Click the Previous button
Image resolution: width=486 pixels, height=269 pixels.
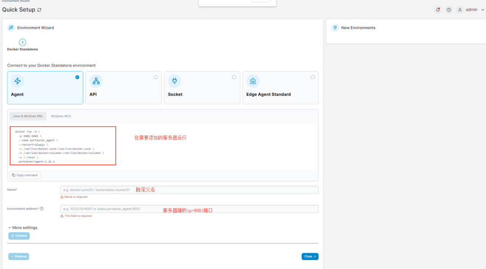tap(18, 256)
